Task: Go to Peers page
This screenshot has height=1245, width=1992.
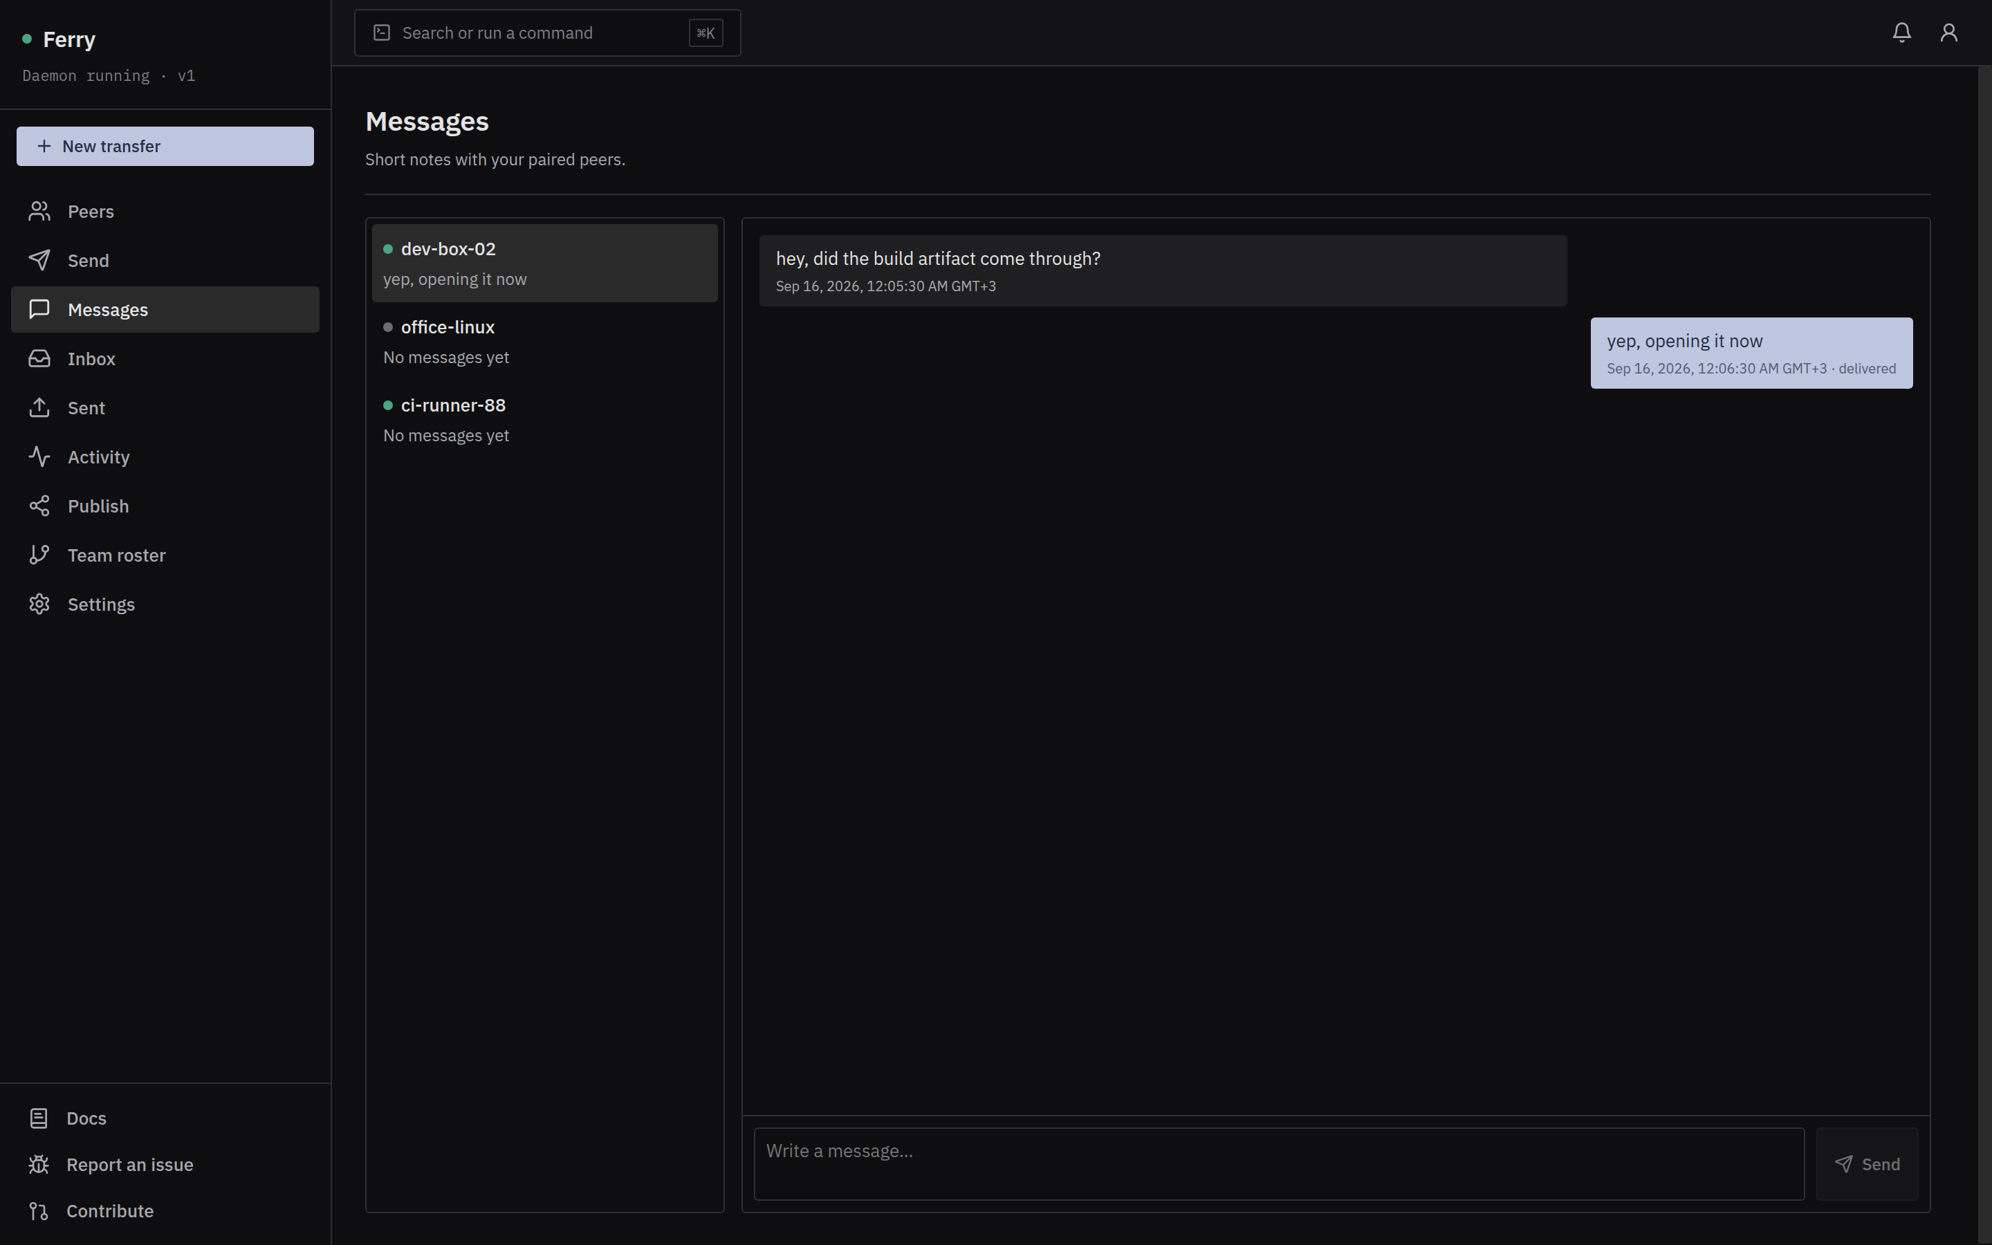Action: 165,212
